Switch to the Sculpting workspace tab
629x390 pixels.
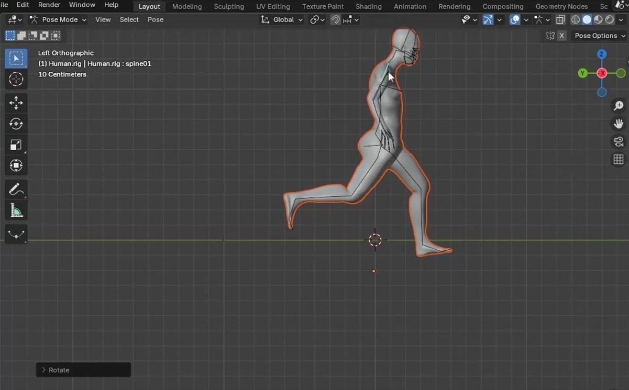(229, 6)
